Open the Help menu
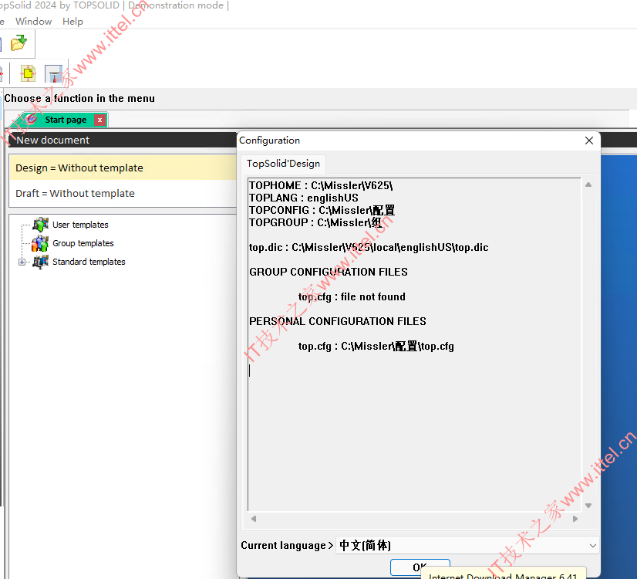 tap(72, 21)
